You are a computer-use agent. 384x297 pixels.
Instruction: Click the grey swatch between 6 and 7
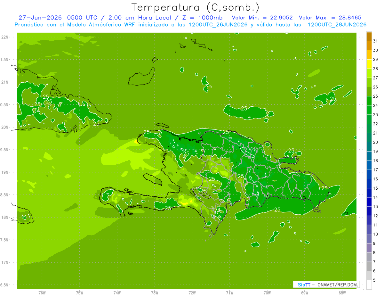click(x=369, y=267)
